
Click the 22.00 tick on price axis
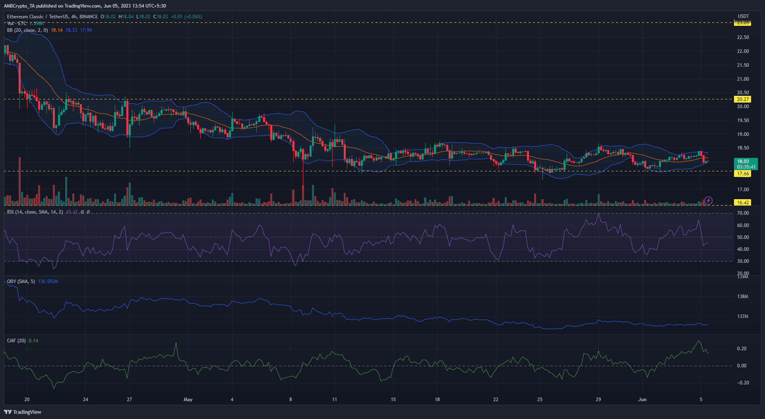pos(743,51)
